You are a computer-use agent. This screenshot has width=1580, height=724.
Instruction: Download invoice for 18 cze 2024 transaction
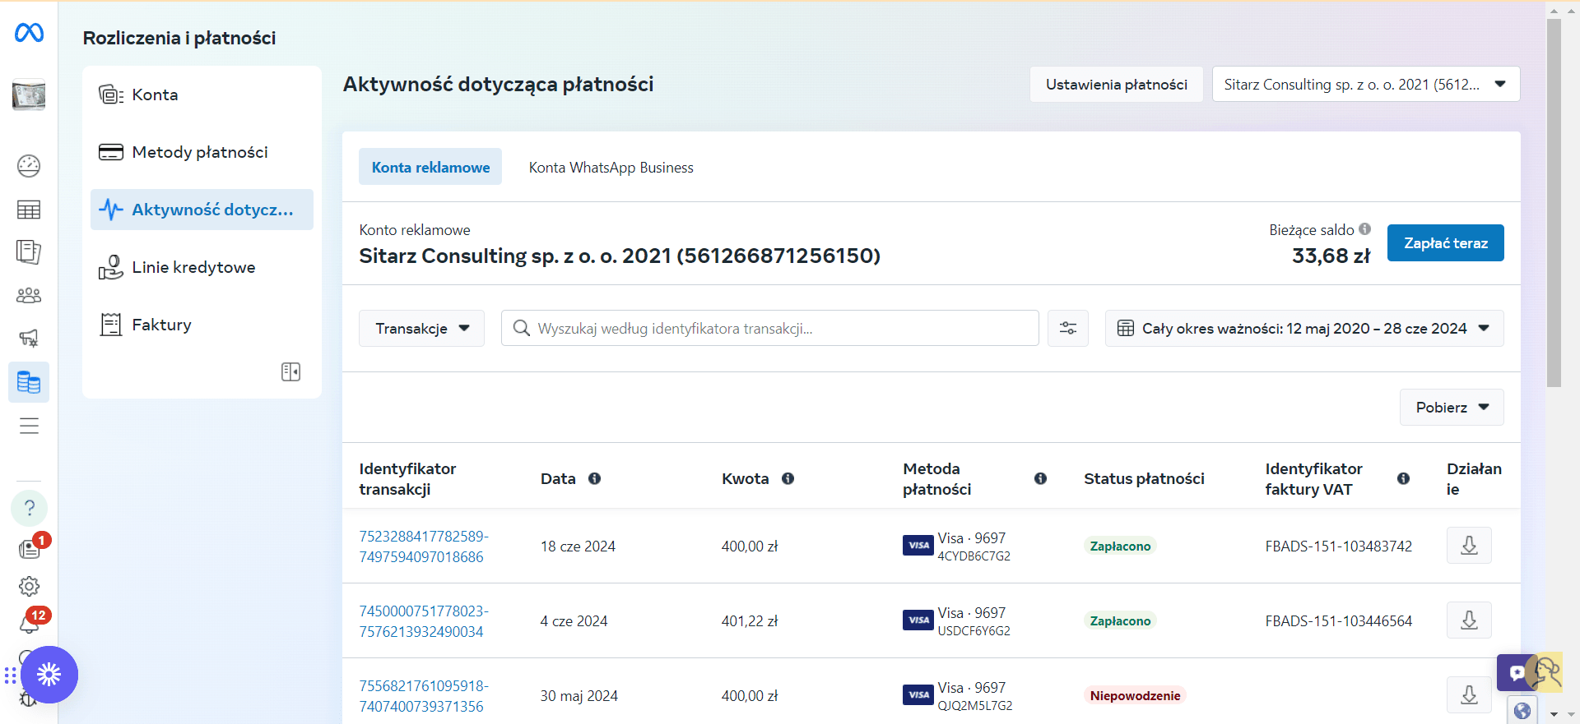point(1469,546)
